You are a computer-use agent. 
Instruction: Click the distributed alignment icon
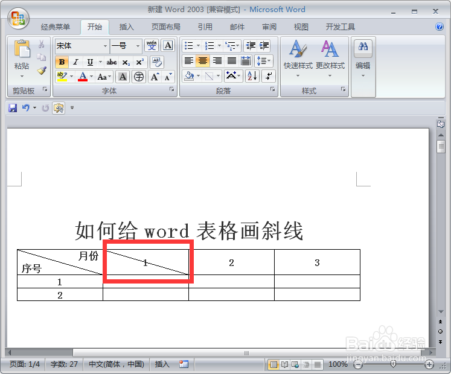tap(246, 61)
